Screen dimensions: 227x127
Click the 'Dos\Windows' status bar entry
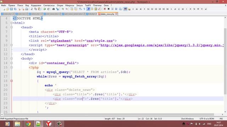pyautogui.click(x=188, y=119)
